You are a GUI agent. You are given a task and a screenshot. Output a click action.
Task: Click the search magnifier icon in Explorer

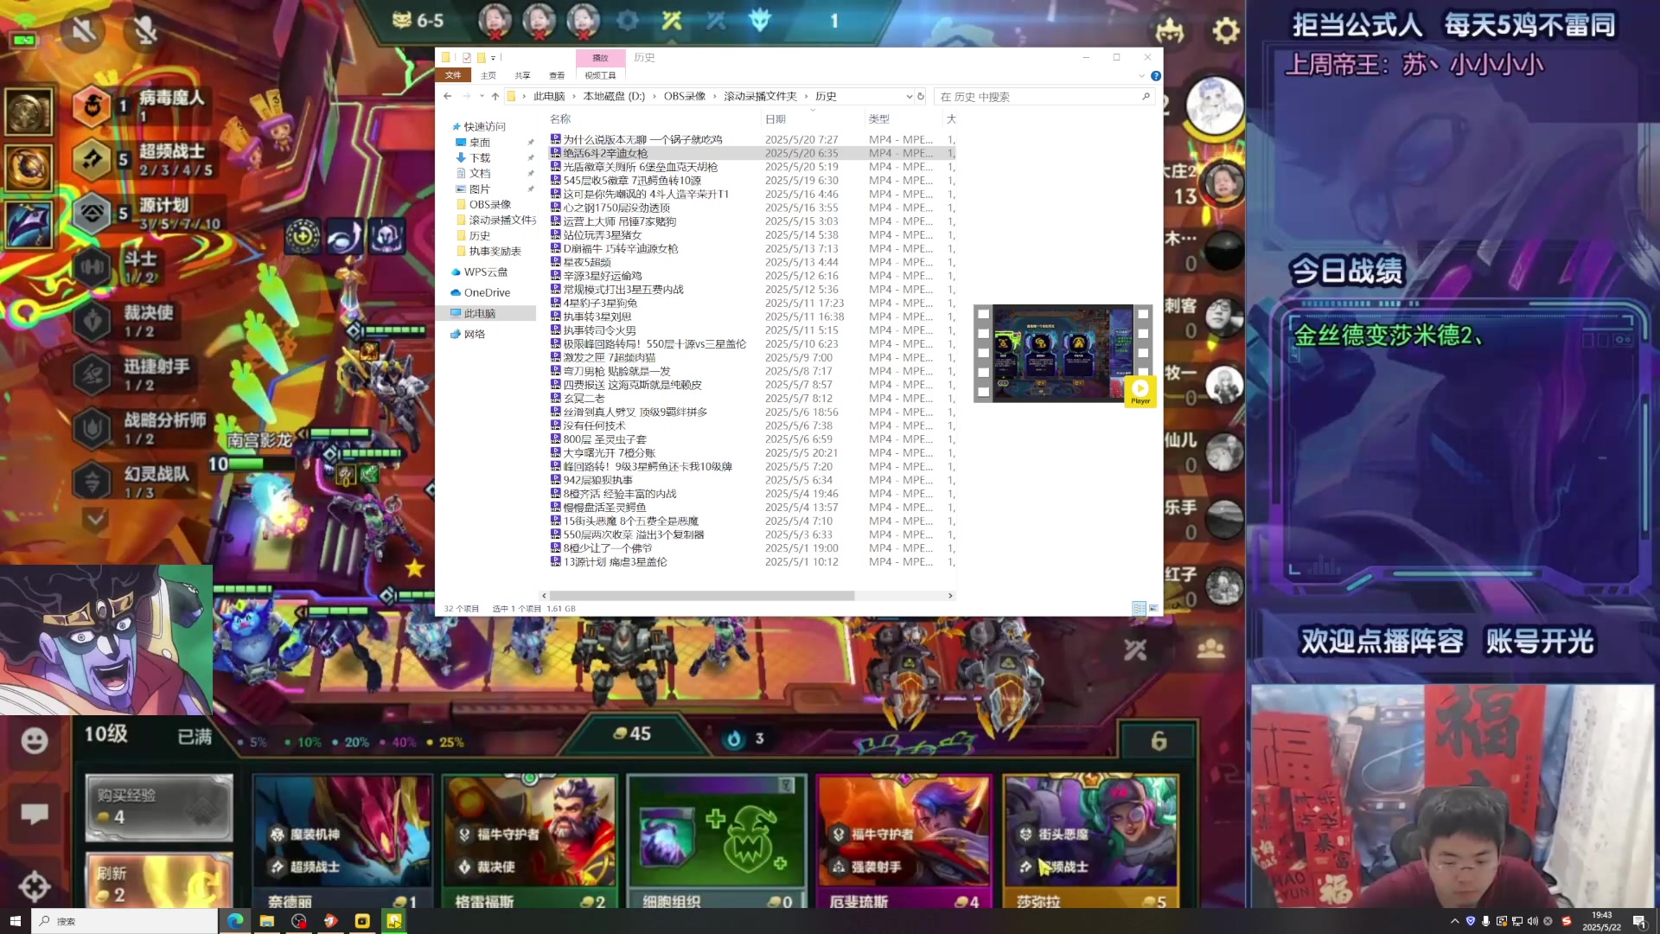(x=1146, y=96)
